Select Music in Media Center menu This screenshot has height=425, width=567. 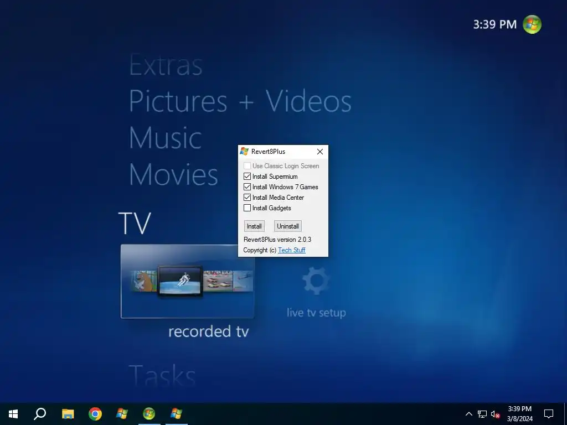coord(165,138)
